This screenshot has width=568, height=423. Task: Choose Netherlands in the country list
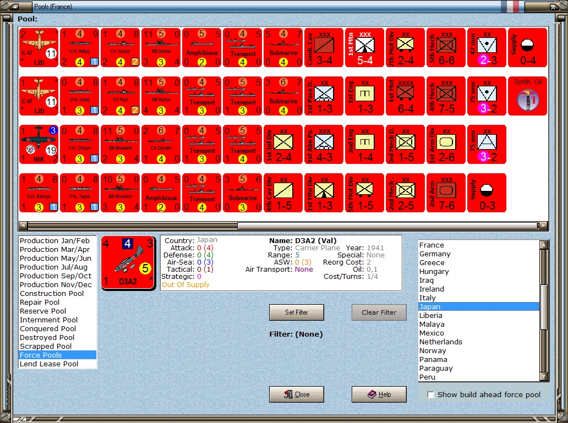tap(479, 342)
